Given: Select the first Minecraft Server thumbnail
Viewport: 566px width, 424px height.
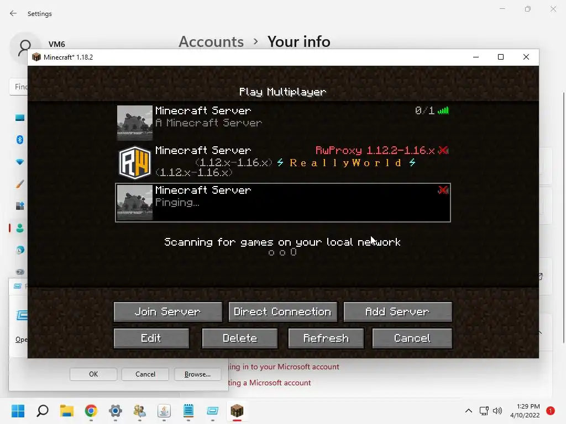Looking at the screenshot, I should [x=135, y=123].
